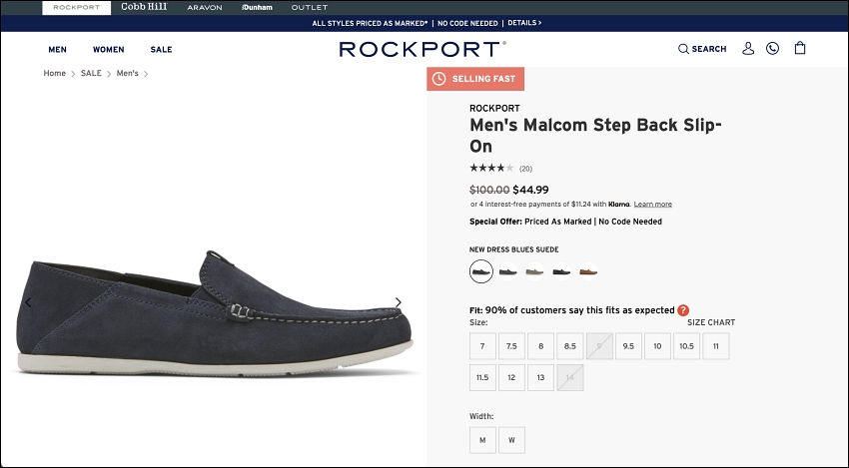Click the Selling Fast clock badge
The width and height of the screenshot is (849, 468).
(x=475, y=79)
